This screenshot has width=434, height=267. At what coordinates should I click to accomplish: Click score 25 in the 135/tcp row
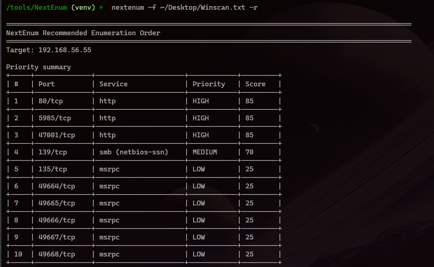(249, 169)
